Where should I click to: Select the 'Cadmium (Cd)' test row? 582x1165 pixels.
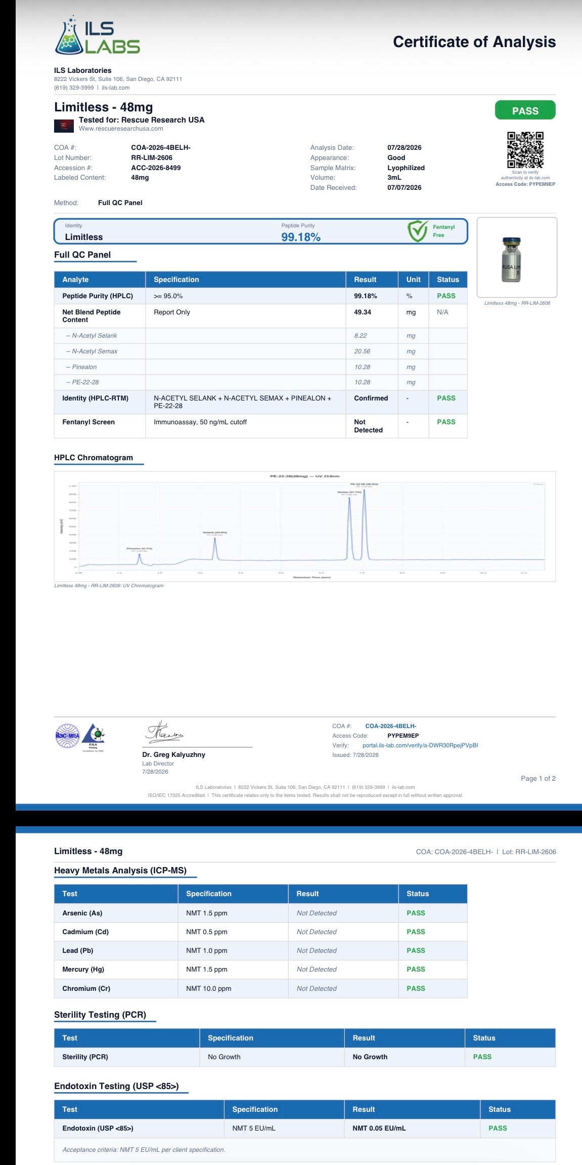260,932
